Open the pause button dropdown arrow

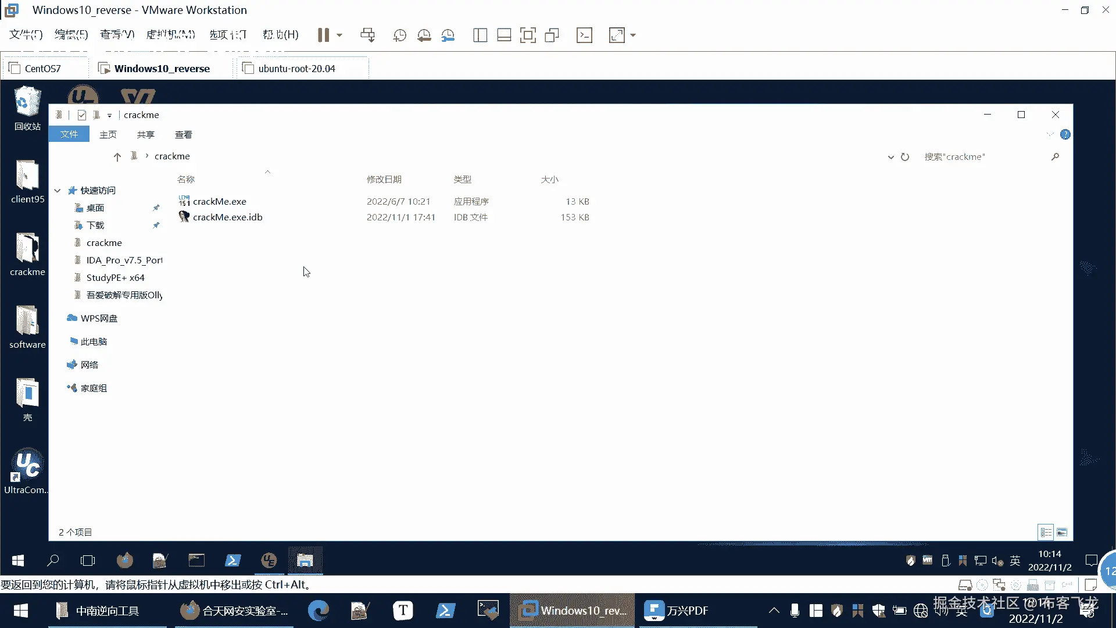[339, 35]
